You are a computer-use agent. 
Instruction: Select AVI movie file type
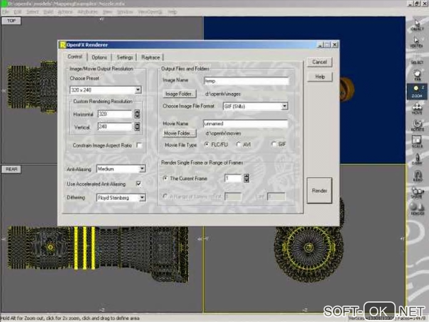(238, 144)
